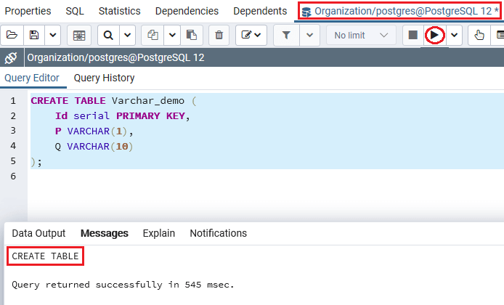Switch to the Dependencies tab
The height and width of the screenshot is (305, 504).
point(187,11)
